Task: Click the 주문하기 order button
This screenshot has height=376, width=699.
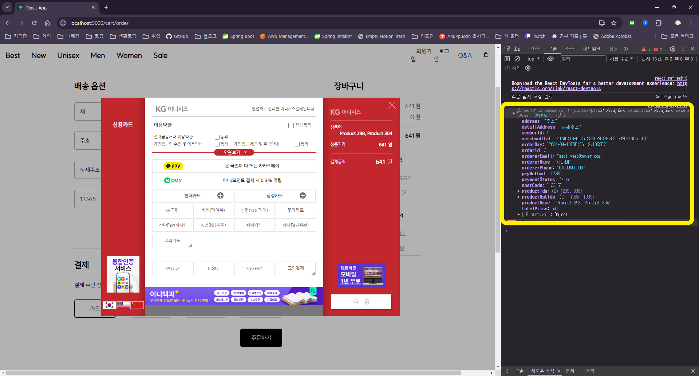Action: point(261,338)
